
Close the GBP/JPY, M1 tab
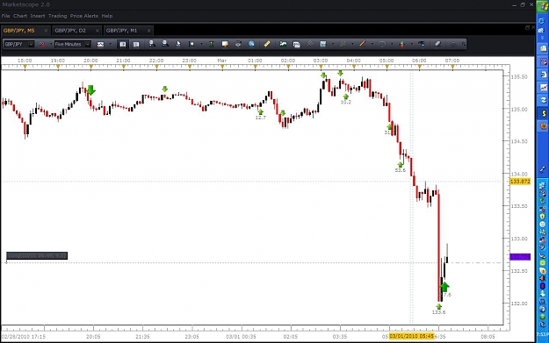pyautogui.click(x=148, y=31)
